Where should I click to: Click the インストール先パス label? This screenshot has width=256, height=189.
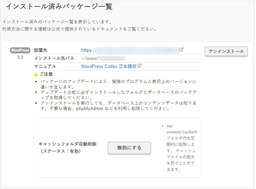pyautogui.click(x=54, y=58)
